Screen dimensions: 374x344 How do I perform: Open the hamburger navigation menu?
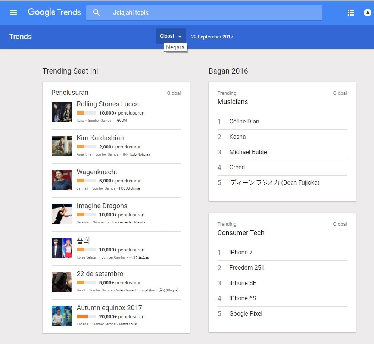[13, 12]
